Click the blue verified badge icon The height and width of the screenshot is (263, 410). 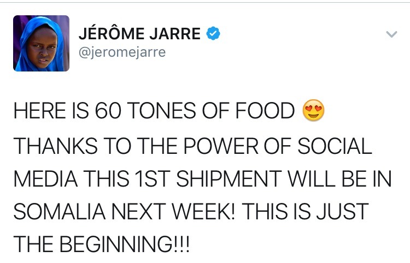(x=213, y=34)
